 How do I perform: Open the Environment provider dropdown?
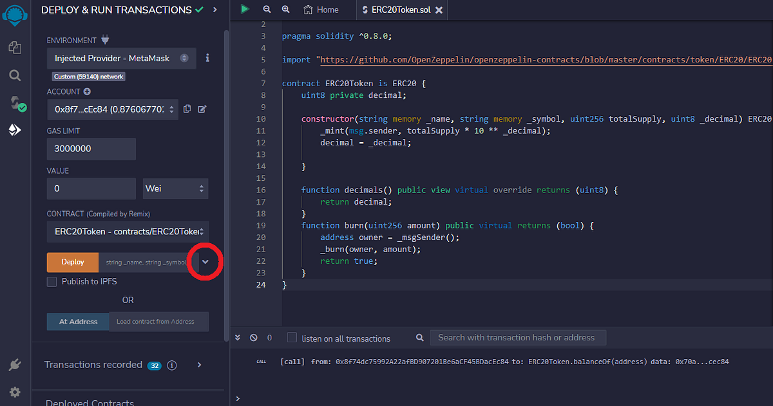click(122, 58)
